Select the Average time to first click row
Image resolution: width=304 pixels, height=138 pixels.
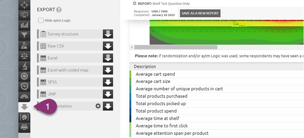pos(217,126)
